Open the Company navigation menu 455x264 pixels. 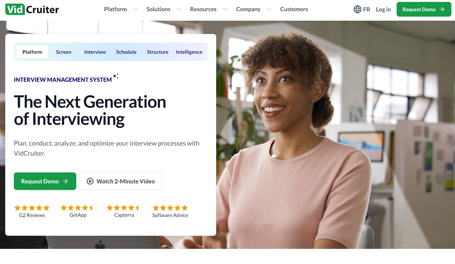pyautogui.click(x=248, y=9)
